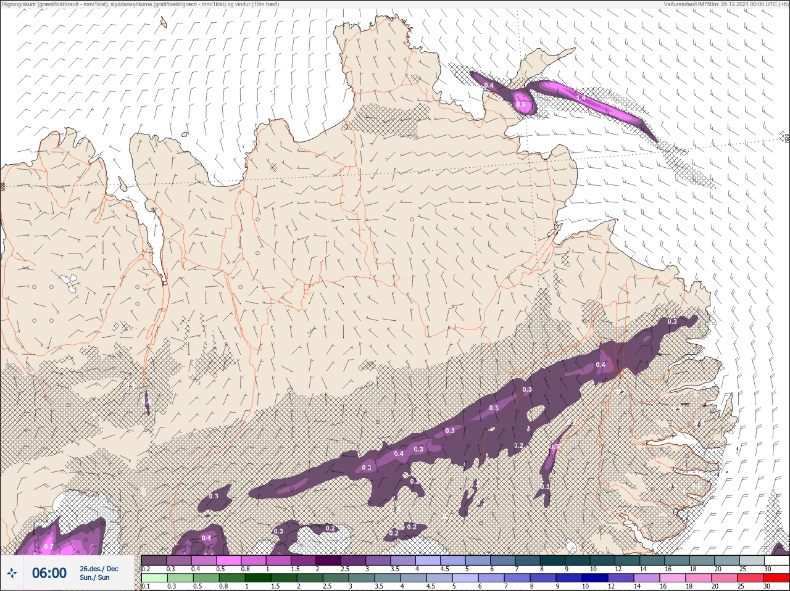The image size is (790, 591).
Task: Click the 0.7 precipitation value label
Action: (x=48, y=547)
